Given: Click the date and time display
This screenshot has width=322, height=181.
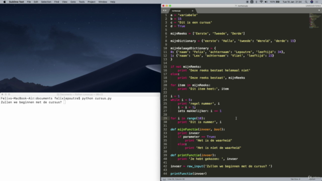Looking at the screenshot, I should tap(292, 2).
